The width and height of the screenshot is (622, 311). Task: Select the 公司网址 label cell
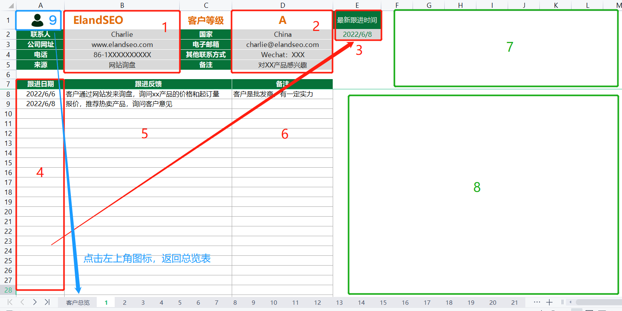[x=40, y=44]
